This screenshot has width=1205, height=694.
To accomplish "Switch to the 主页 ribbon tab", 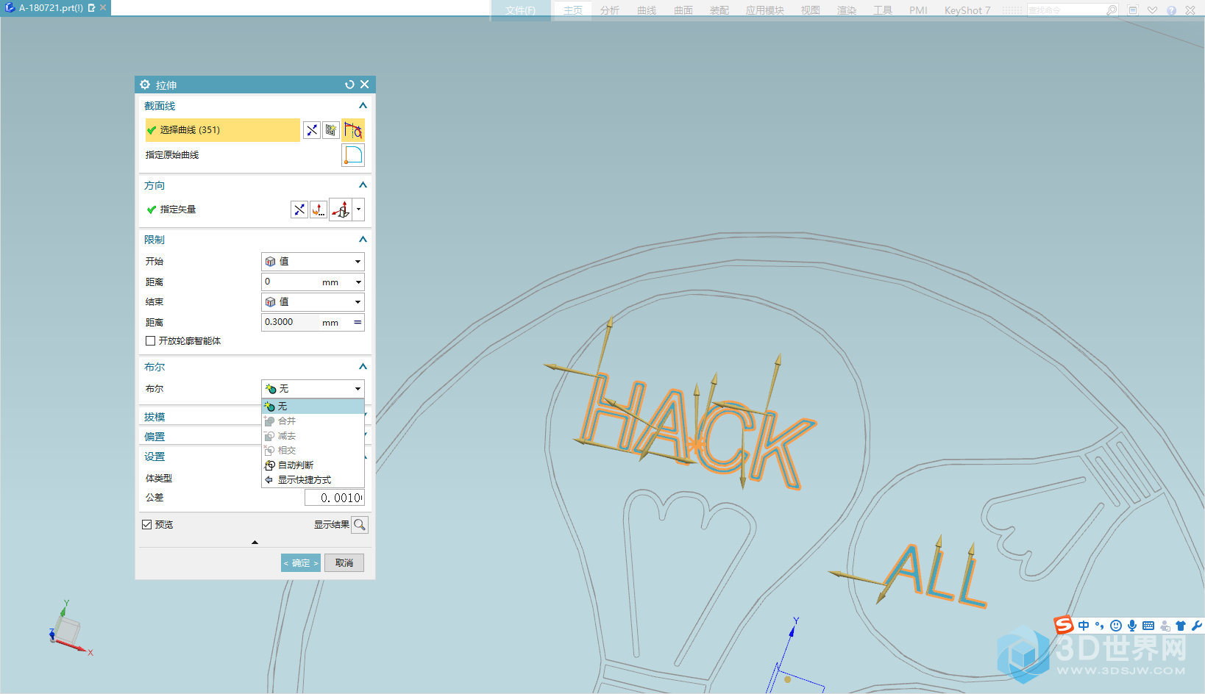I will (573, 10).
